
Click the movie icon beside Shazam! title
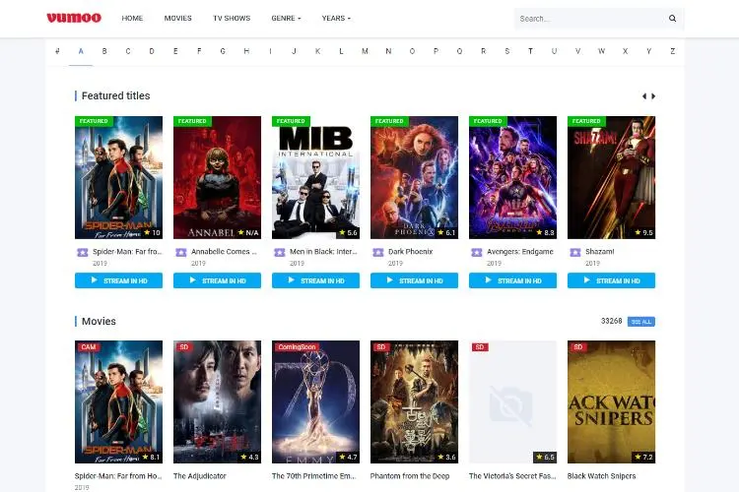tap(575, 252)
